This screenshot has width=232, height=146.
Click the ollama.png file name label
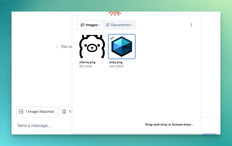click(x=87, y=62)
